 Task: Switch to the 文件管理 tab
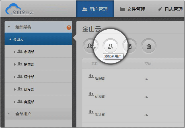[132, 9]
